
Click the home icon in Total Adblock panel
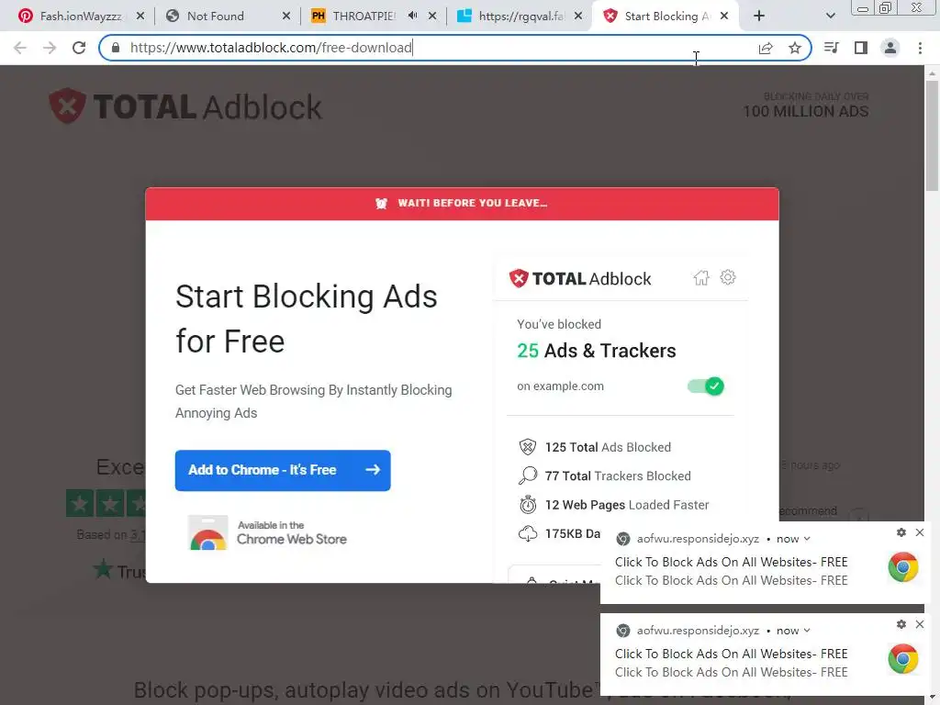click(x=700, y=277)
